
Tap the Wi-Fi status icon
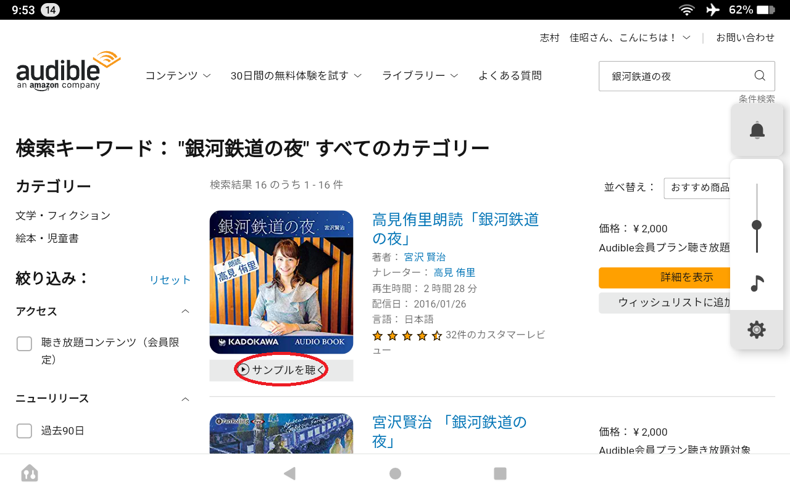686,10
